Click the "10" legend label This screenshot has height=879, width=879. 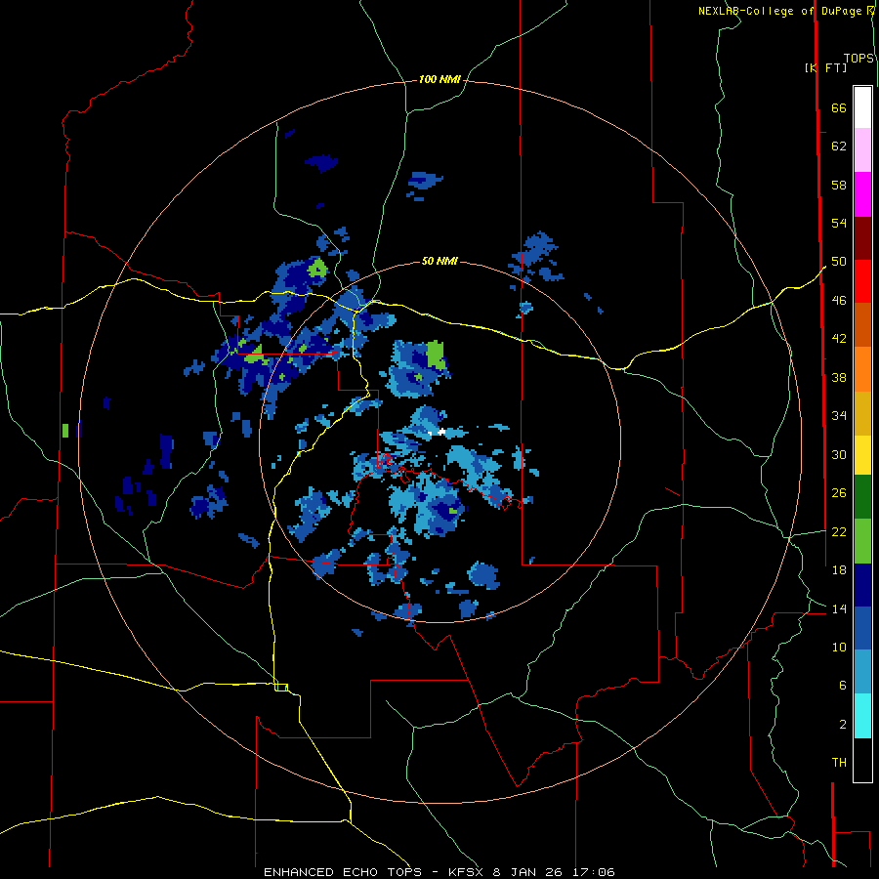(839, 647)
